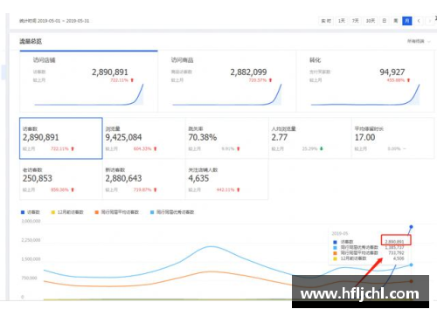Toggle the orange 同行同层平均访客数 legend series

(x=117, y=212)
